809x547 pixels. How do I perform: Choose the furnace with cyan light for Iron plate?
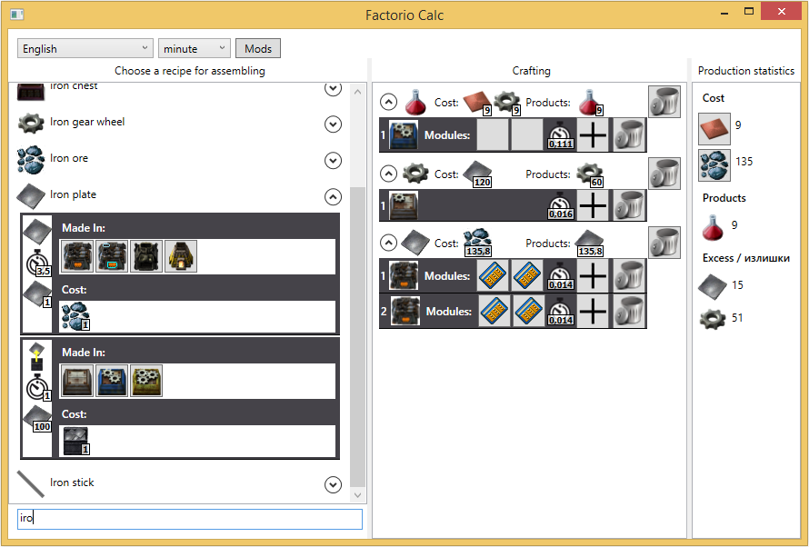(112, 256)
